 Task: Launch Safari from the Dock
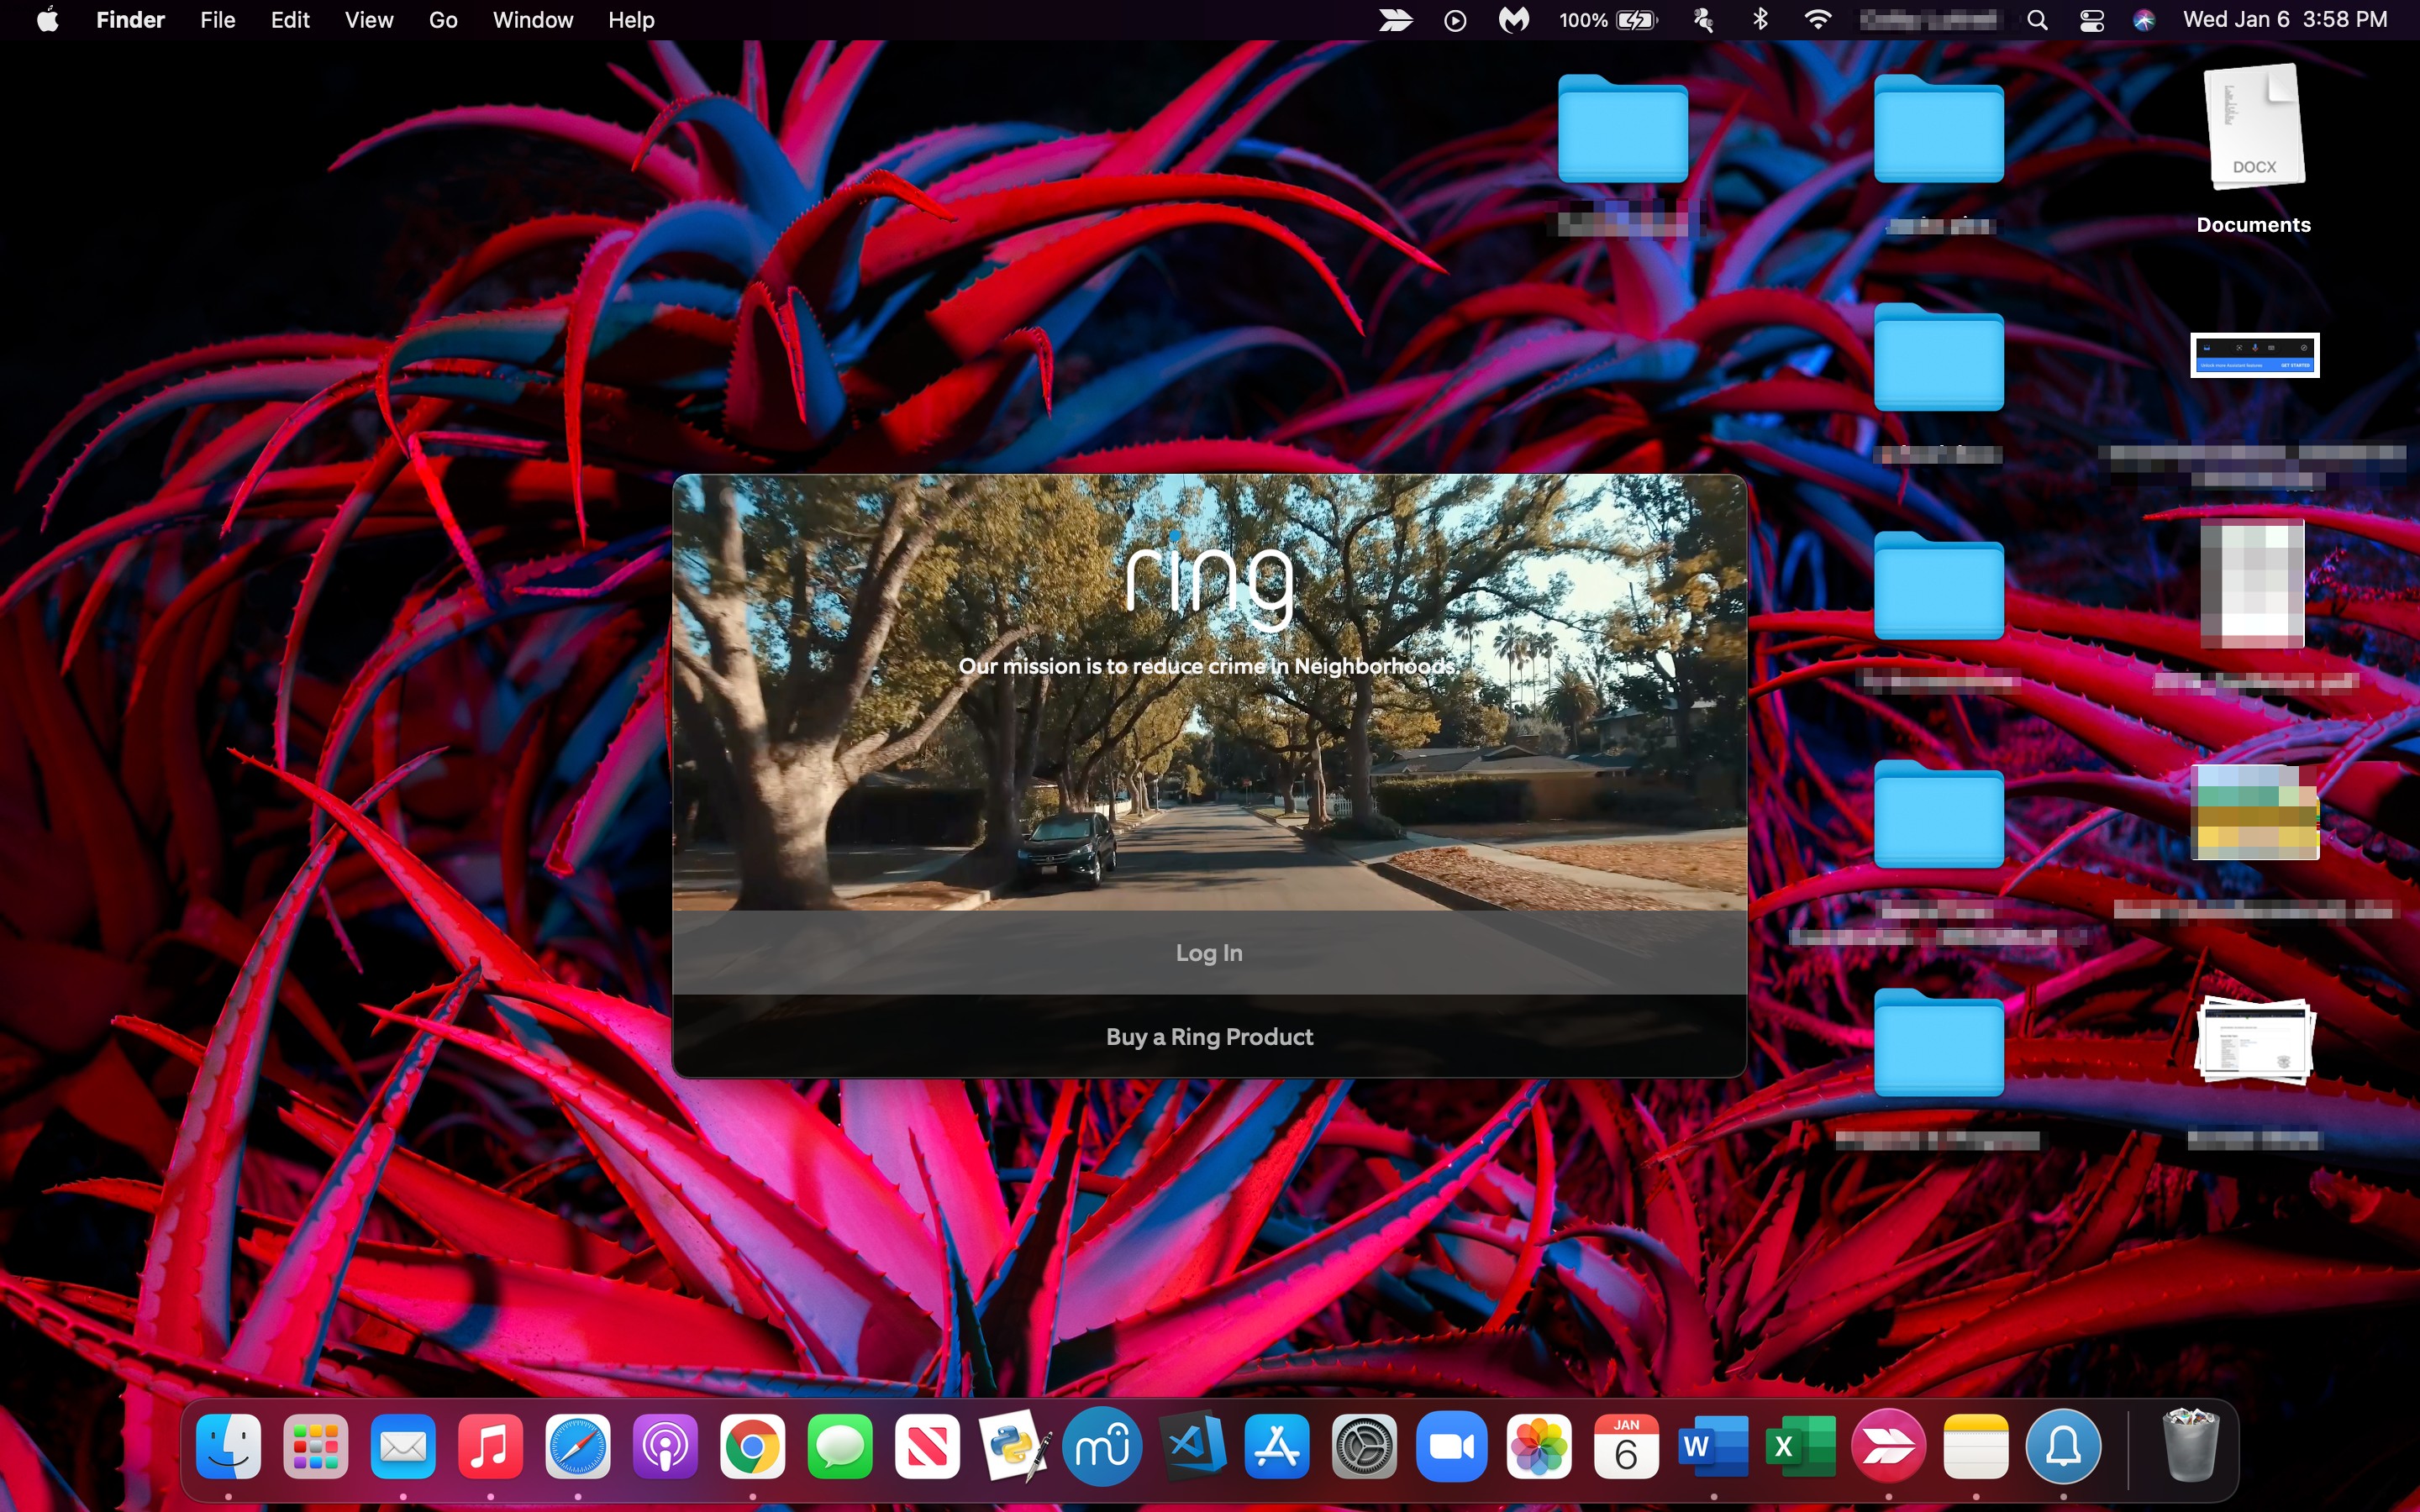coord(578,1446)
